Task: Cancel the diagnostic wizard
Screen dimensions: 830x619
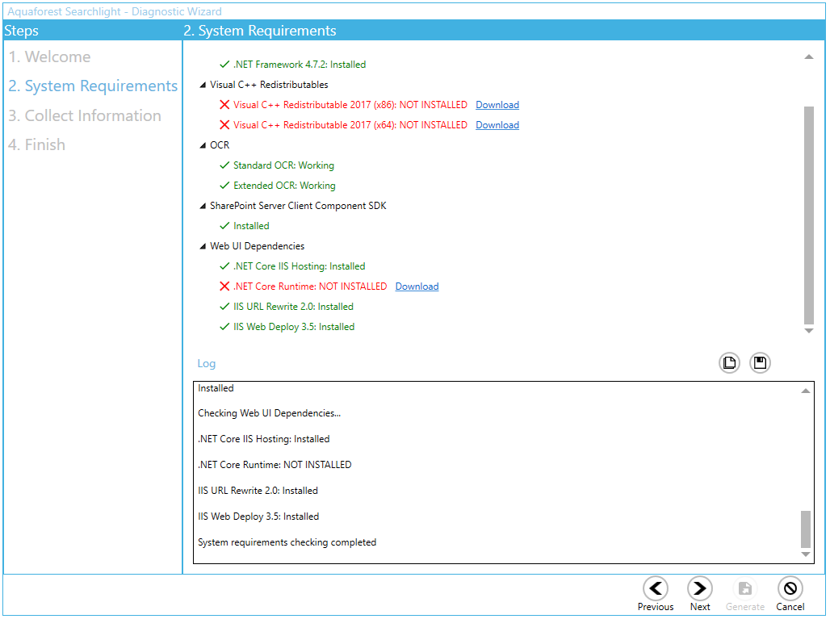Action: pos(790,589)
